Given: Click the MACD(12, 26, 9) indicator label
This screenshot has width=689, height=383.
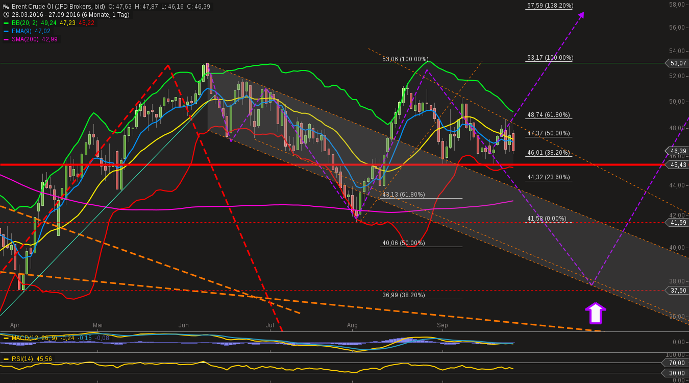Looking at the screenshot, I should (34, 338).
